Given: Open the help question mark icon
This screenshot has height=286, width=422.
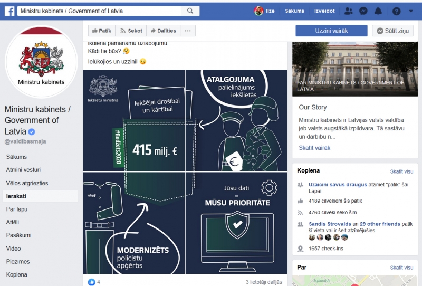Looking at the screenshot, I should (x=396, y=11).
